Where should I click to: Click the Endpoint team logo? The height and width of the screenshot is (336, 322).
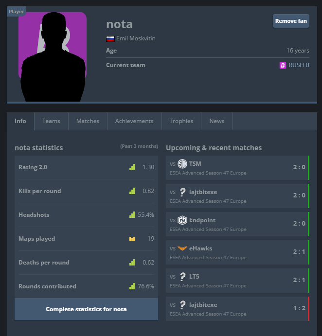tap(182, 220)
